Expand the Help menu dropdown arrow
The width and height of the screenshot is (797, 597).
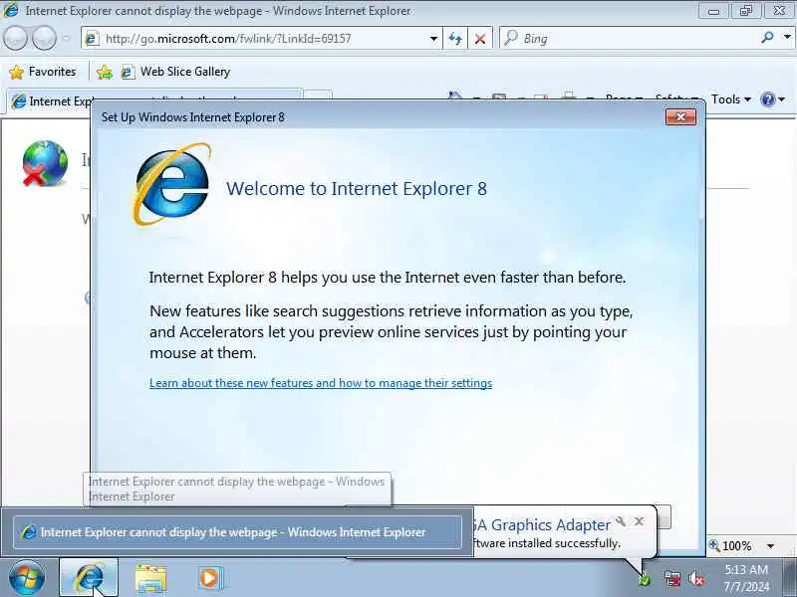click(782, 99)
